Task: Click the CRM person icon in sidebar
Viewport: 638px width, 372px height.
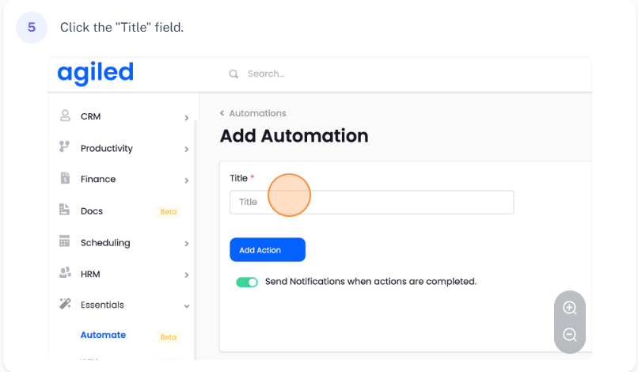Action: tap(65, 116)
